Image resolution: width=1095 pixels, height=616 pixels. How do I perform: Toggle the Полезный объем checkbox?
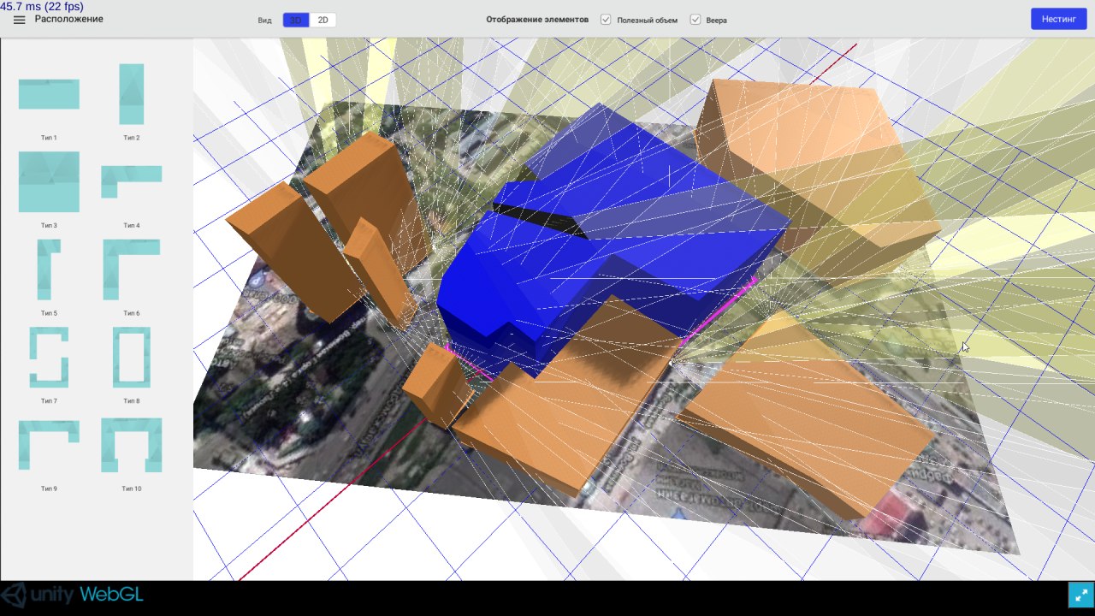coord(606,20)
